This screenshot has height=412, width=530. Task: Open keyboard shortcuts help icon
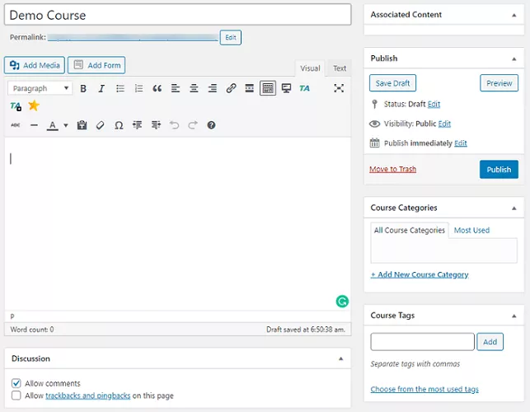coord(211,125)
